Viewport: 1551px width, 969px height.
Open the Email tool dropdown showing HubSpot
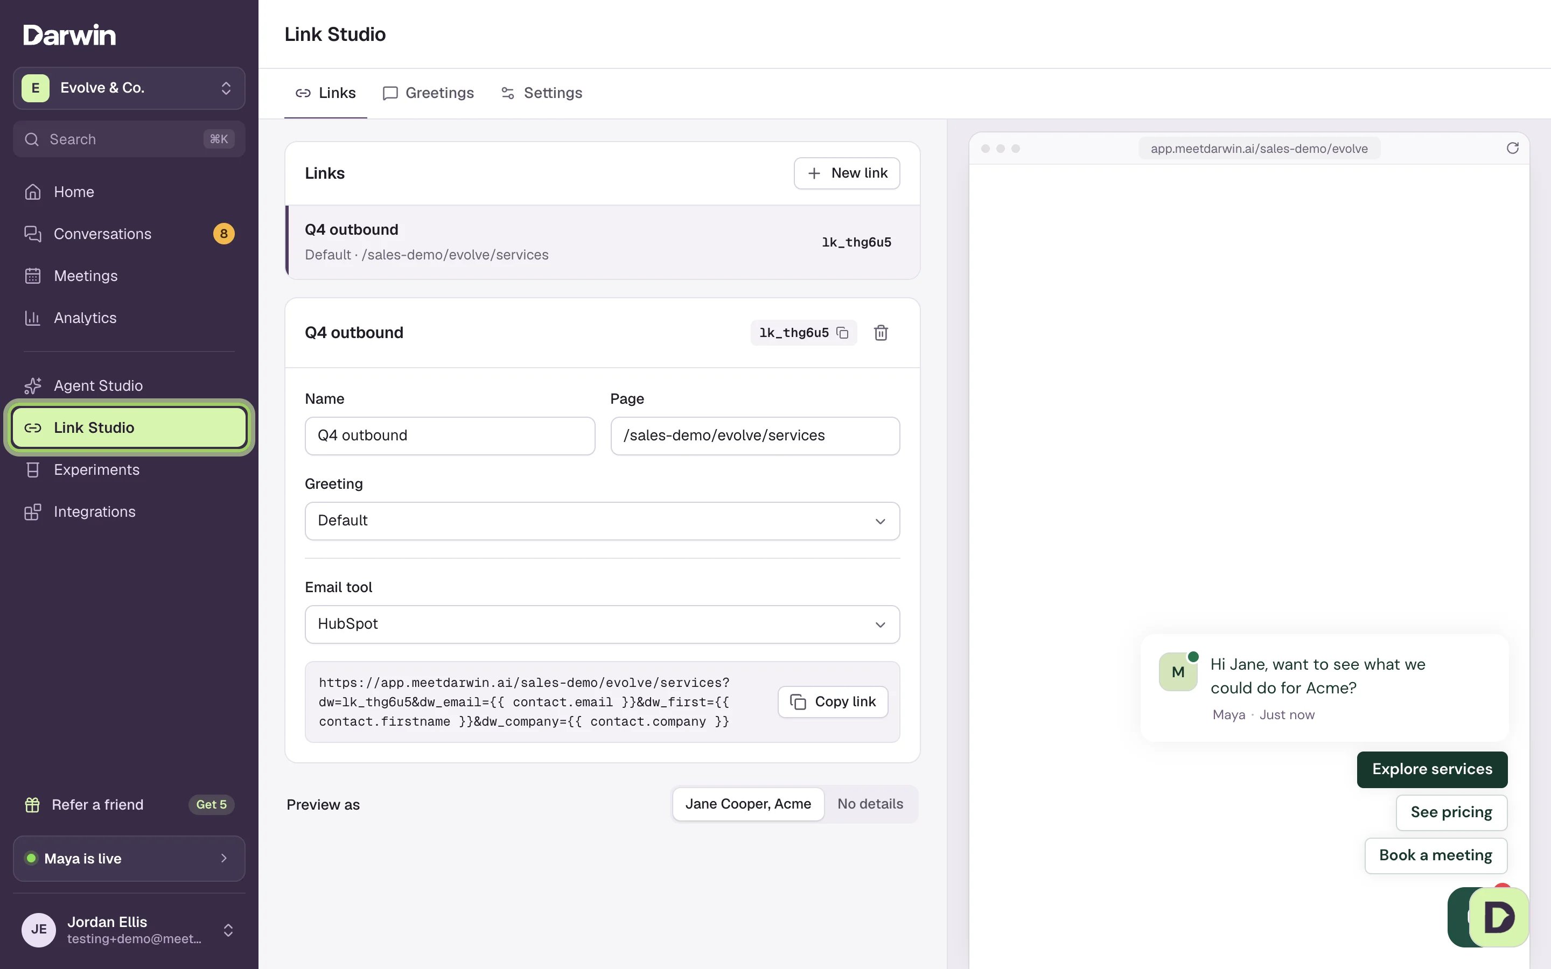click(x=602, y=624)
